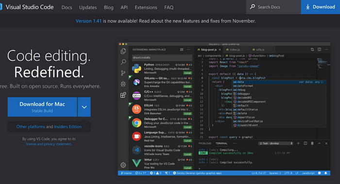This screenshot has width=340, height=184.
Task: Select Search icon in the activity bar
Action: tap(123, 62)
